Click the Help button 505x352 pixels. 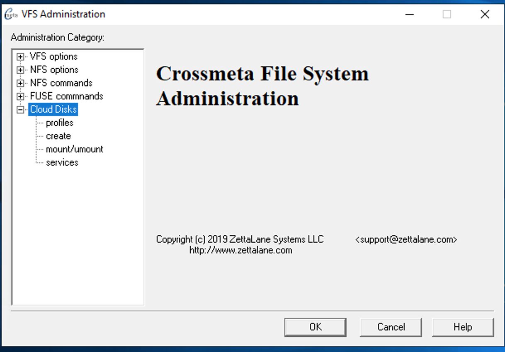(463, 327)
